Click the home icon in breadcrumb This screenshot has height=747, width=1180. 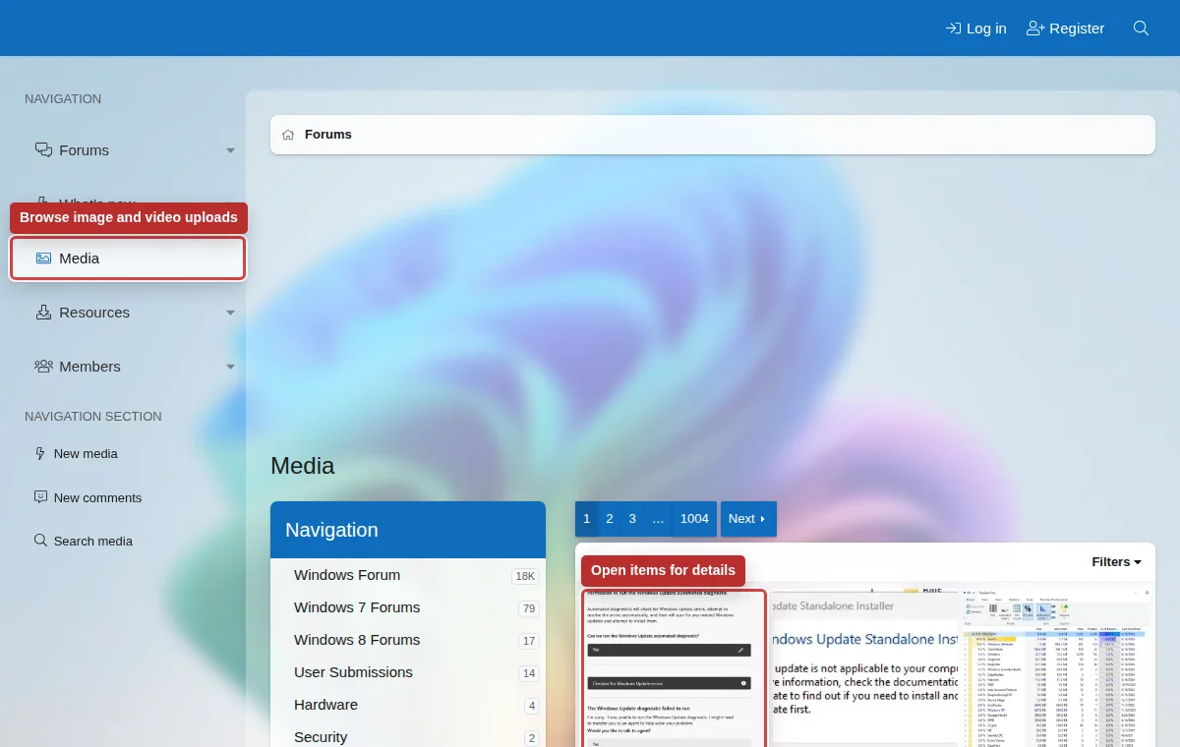[x=288, y=135]
